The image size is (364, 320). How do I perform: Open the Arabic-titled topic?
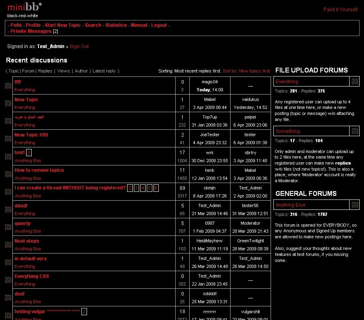[29, 117]
